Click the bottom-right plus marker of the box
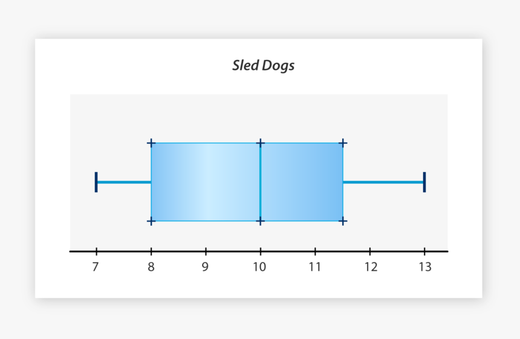Viewport: 520px width, 339px height. pos(343,221)
